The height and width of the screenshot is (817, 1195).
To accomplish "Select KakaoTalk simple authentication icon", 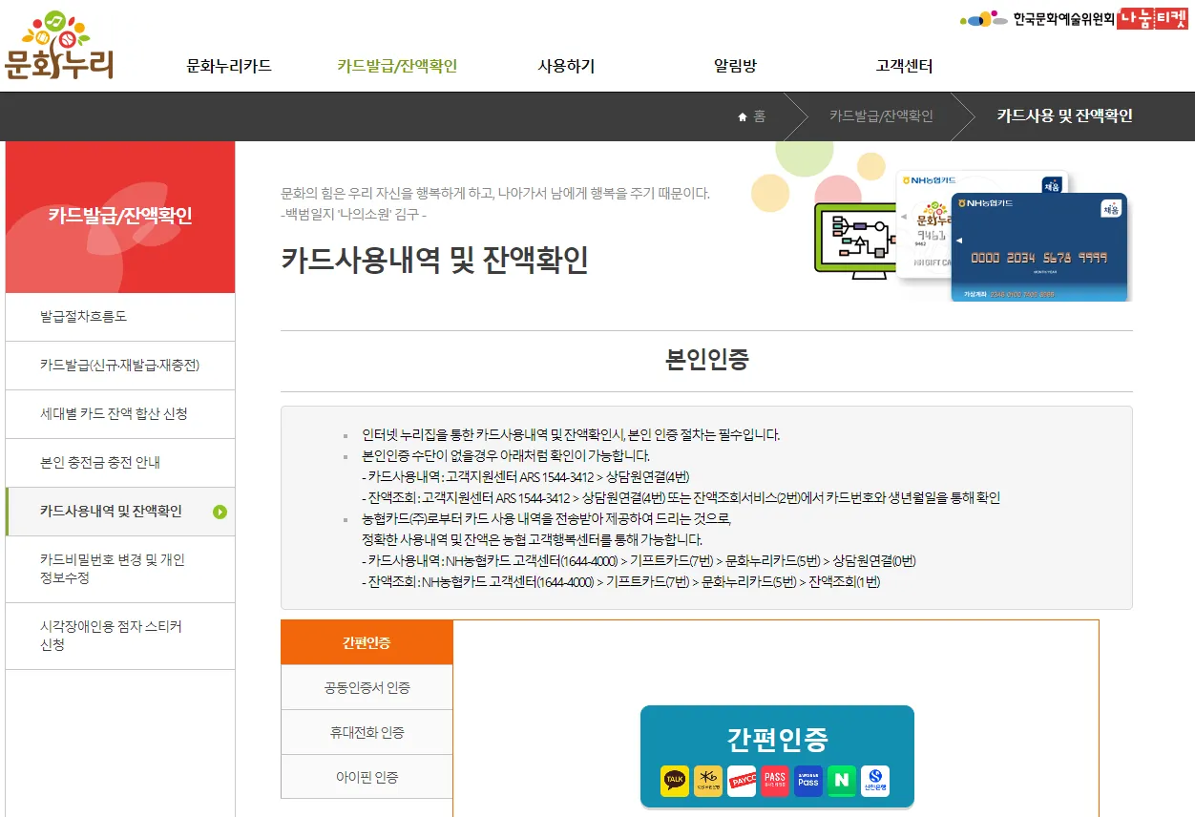I will point(675,778).
